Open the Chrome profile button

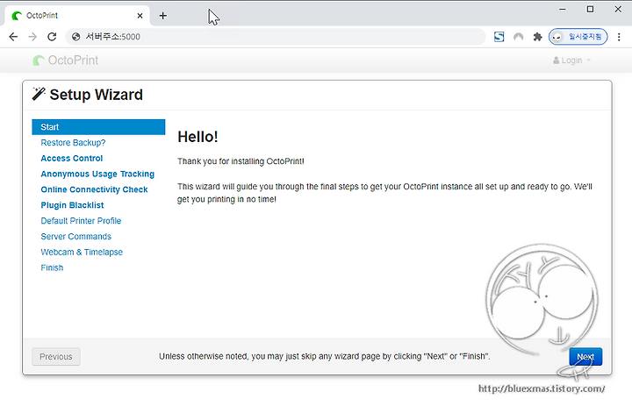pos(578,37)
